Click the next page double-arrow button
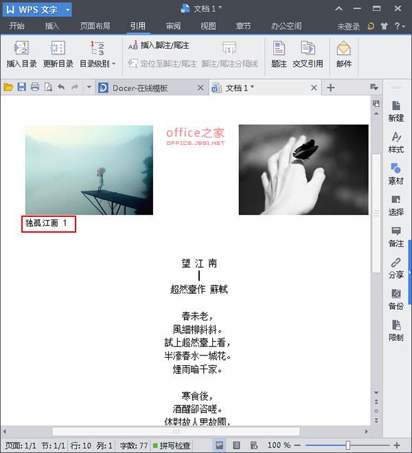Screen dimensions: 412x453 pos(376,420)
